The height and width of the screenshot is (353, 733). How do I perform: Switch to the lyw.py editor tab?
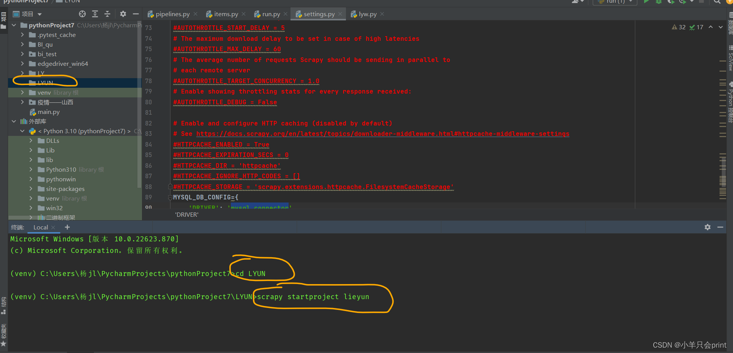coord(366,14)
